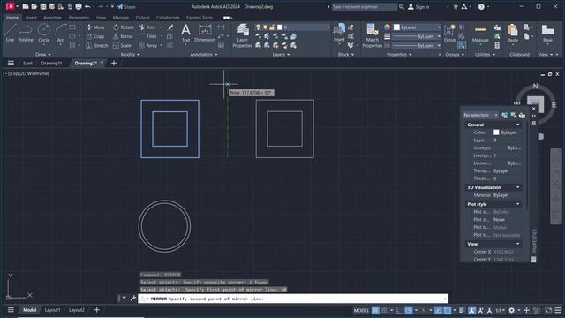Switch to the Drawing1 file tab
Viewport: 565px width, 318px height.
pyautogui.click(x=51, y=63)
